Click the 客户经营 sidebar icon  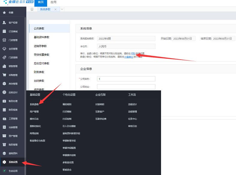coord(4,22)
